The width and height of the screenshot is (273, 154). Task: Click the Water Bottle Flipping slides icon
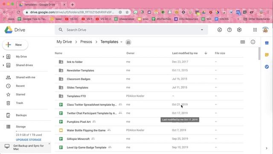61,130
